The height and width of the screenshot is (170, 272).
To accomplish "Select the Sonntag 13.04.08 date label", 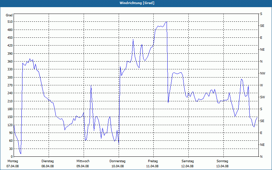I will pos(222,164).
